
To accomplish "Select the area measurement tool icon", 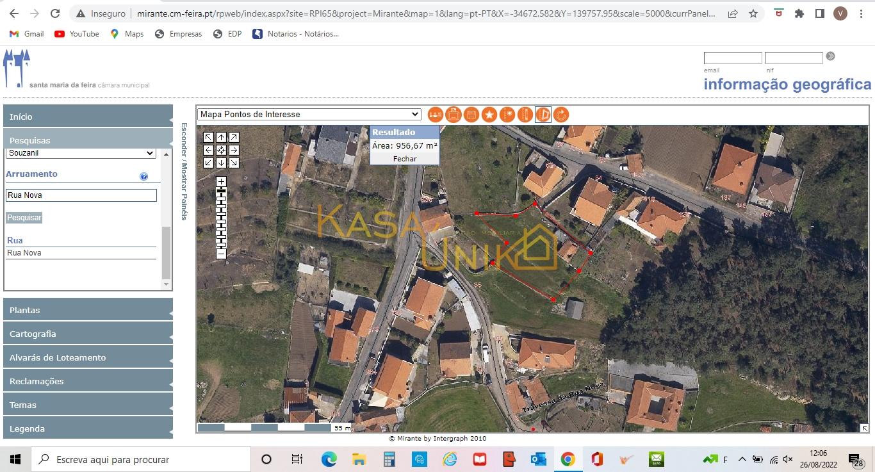I will [x=543, y=115].
